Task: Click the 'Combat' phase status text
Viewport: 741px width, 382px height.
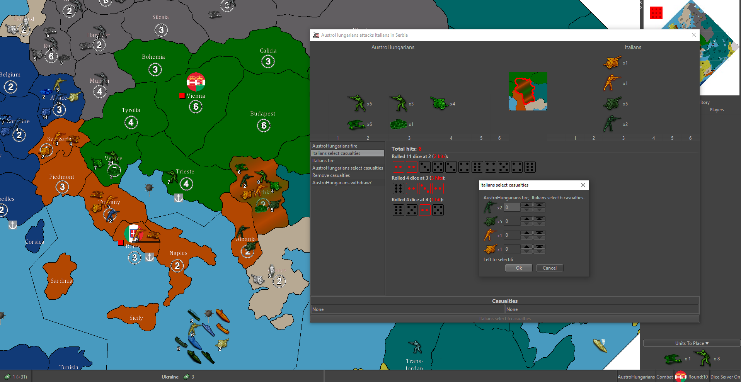Action: tap(664, 377)
